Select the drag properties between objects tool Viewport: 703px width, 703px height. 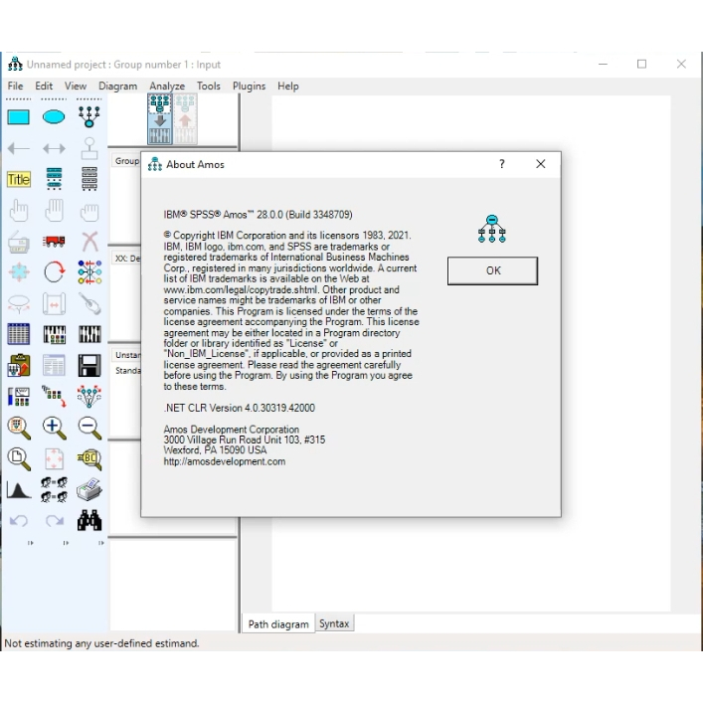pyautogui.click(x=54, y=397)
